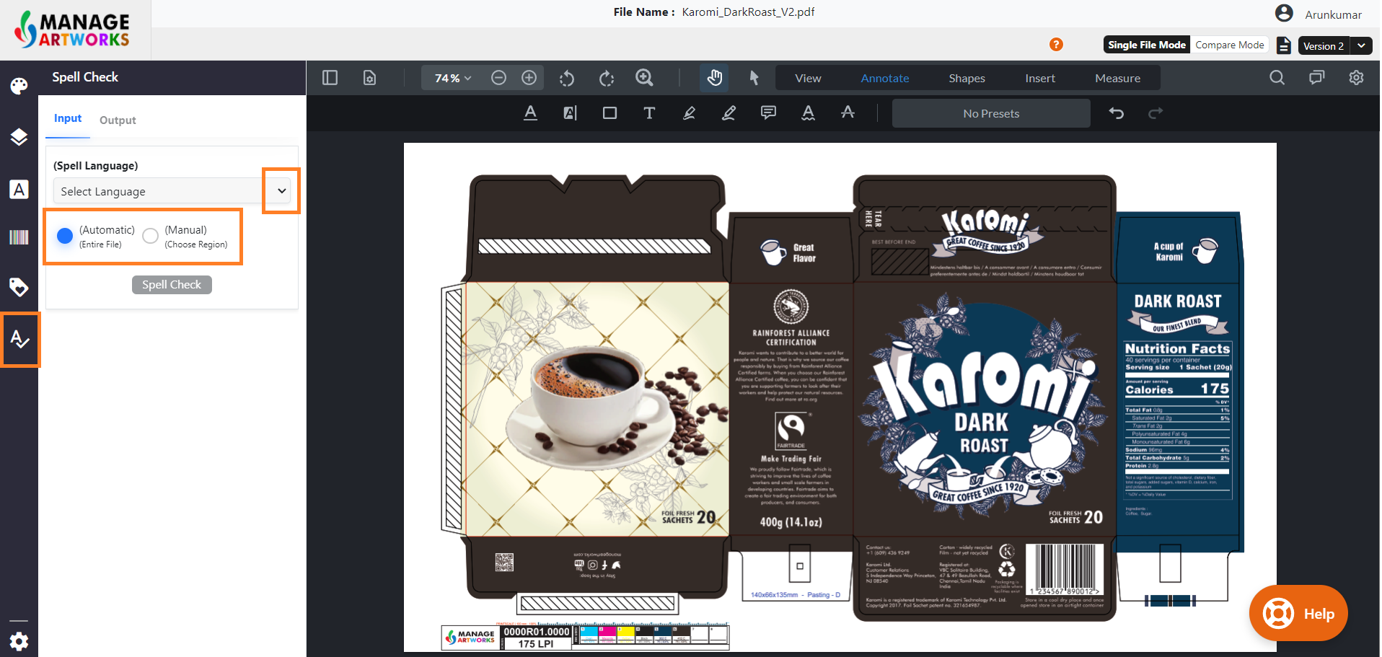Click the Version 2 button
The image size is (1382, 657).
(x=1324, y=45)
